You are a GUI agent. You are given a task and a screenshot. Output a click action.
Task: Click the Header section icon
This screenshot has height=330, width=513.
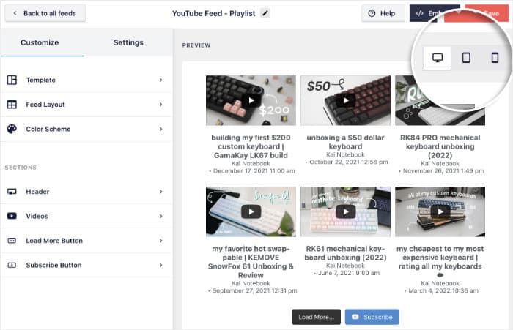12,192
